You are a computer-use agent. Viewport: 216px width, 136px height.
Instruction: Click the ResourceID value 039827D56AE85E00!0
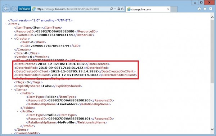[x=55, y=31]
